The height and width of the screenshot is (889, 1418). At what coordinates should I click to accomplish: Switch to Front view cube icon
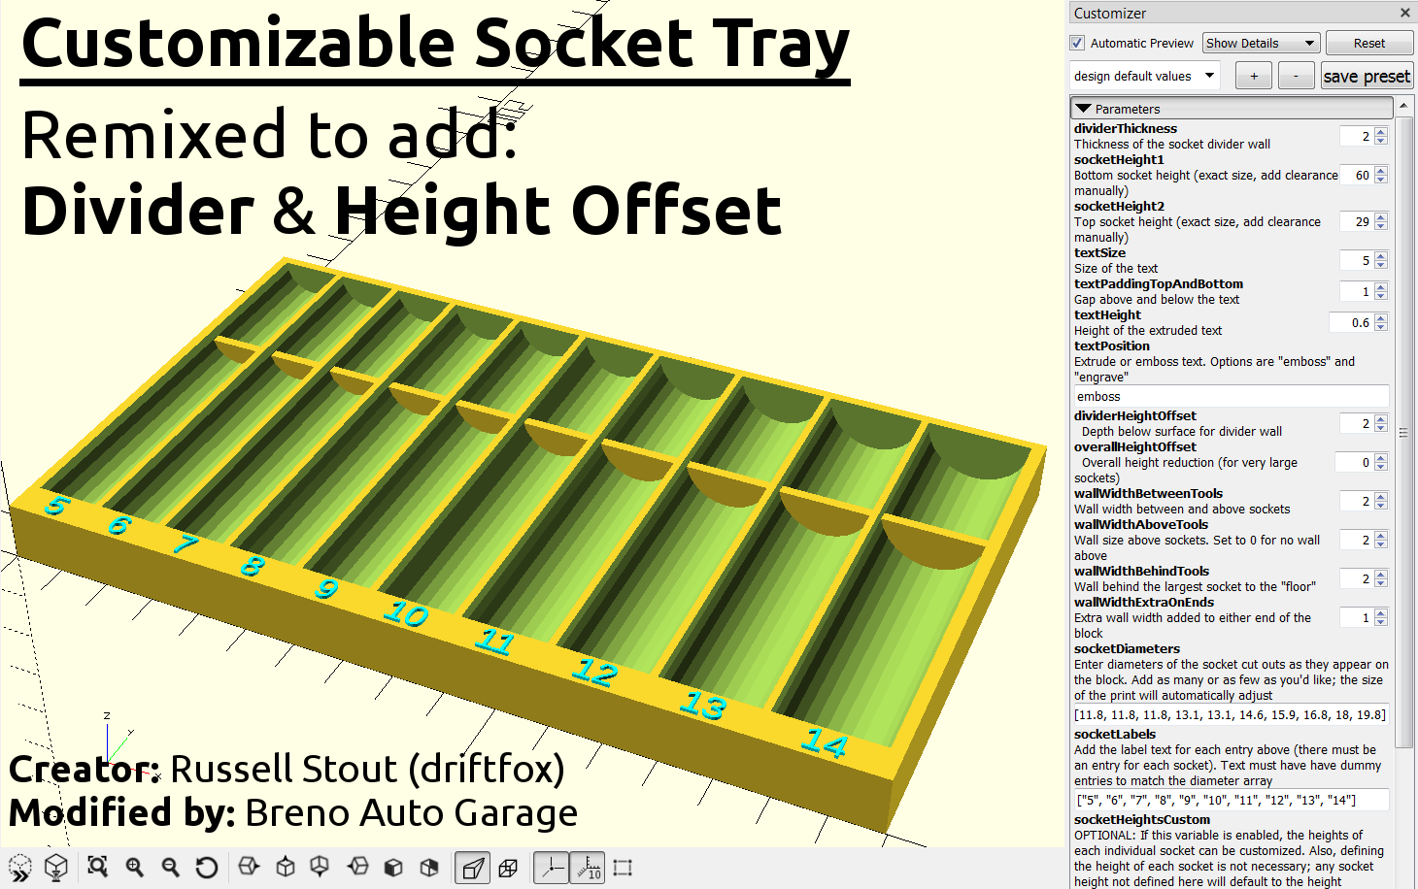[393, 867]
